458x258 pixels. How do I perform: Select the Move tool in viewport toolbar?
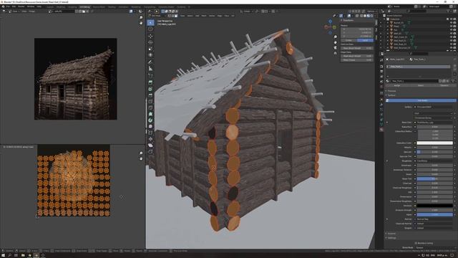click(x=150, y=37)
